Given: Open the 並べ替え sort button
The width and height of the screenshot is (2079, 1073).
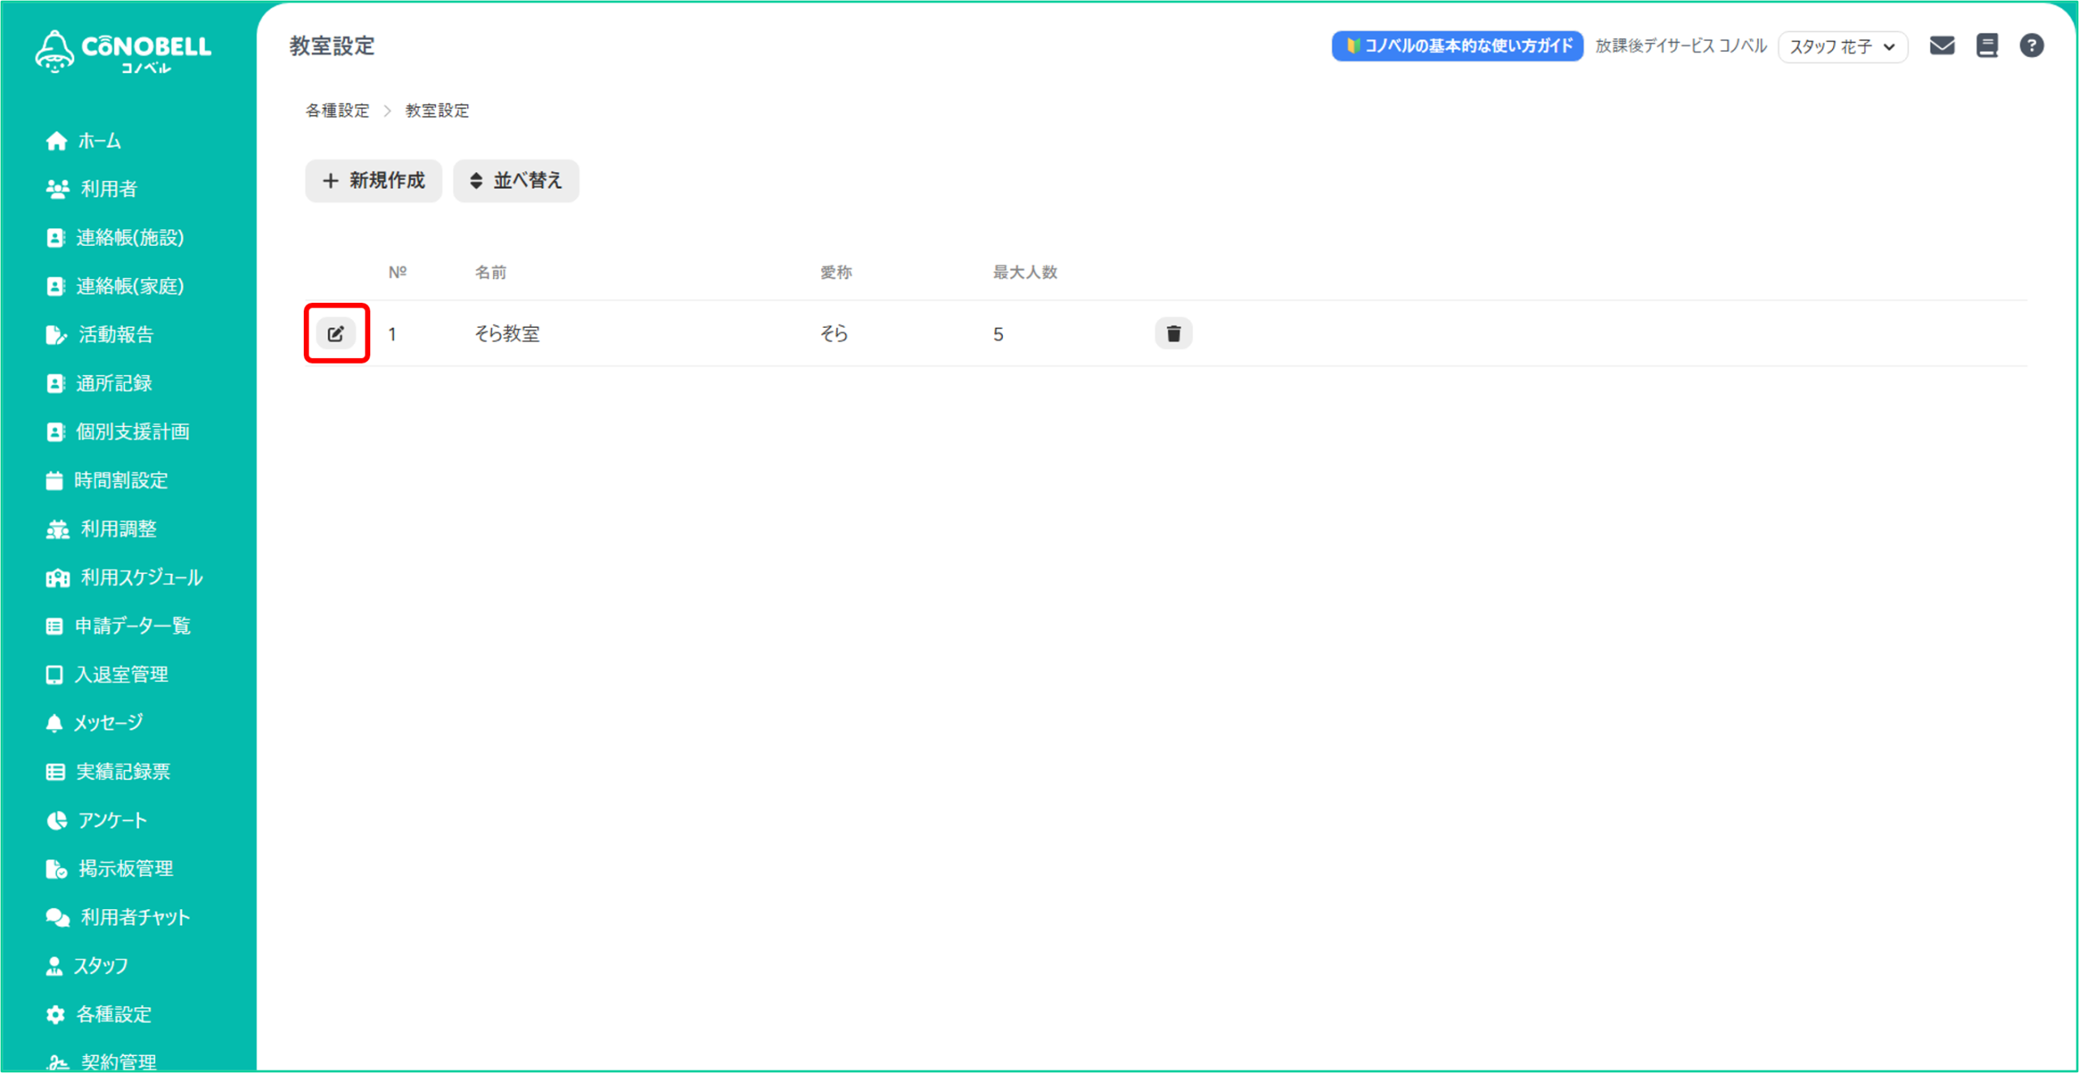Looking at the screenshot, I should 516,180.
